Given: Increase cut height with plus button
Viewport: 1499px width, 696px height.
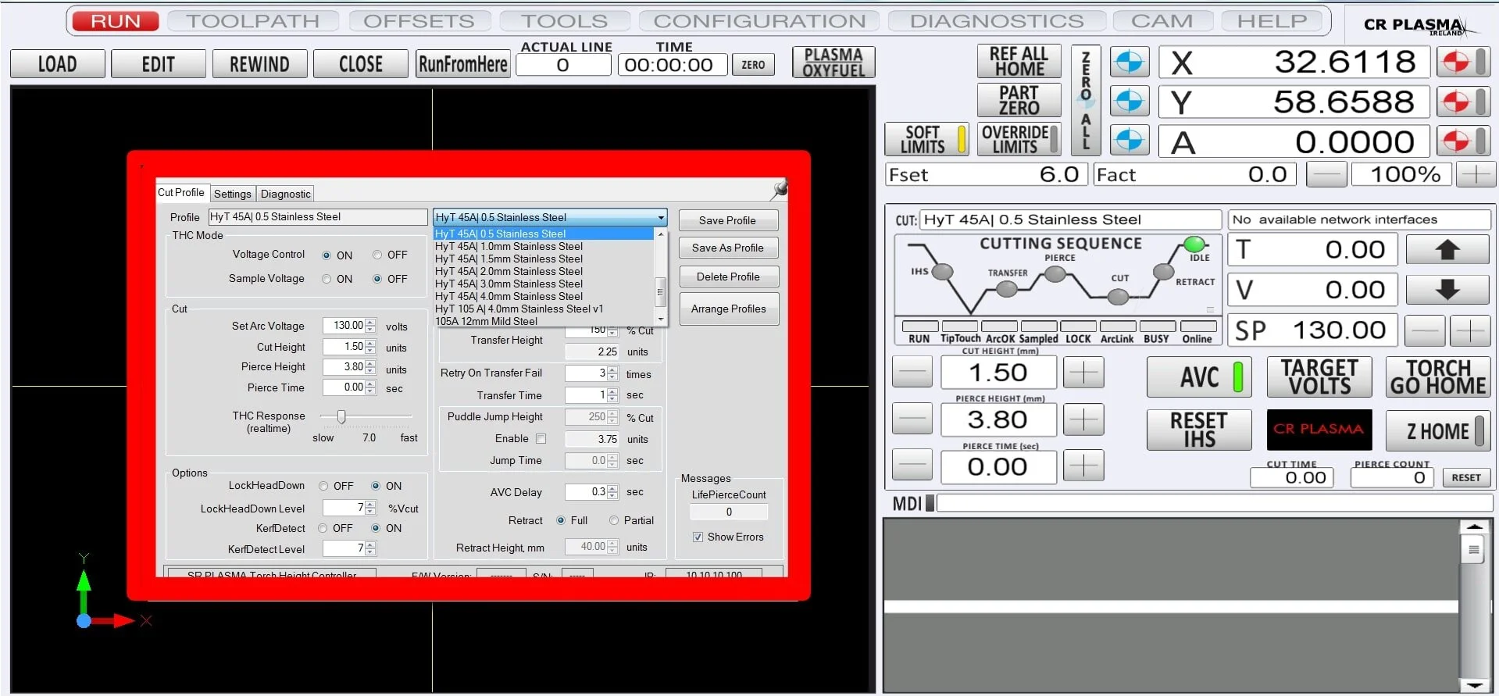Looking at the screenshot, I should click(x=1083, y=373).
